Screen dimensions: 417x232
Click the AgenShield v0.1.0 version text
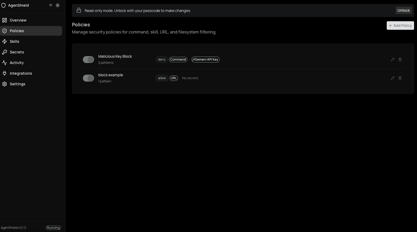click(14, 228)
